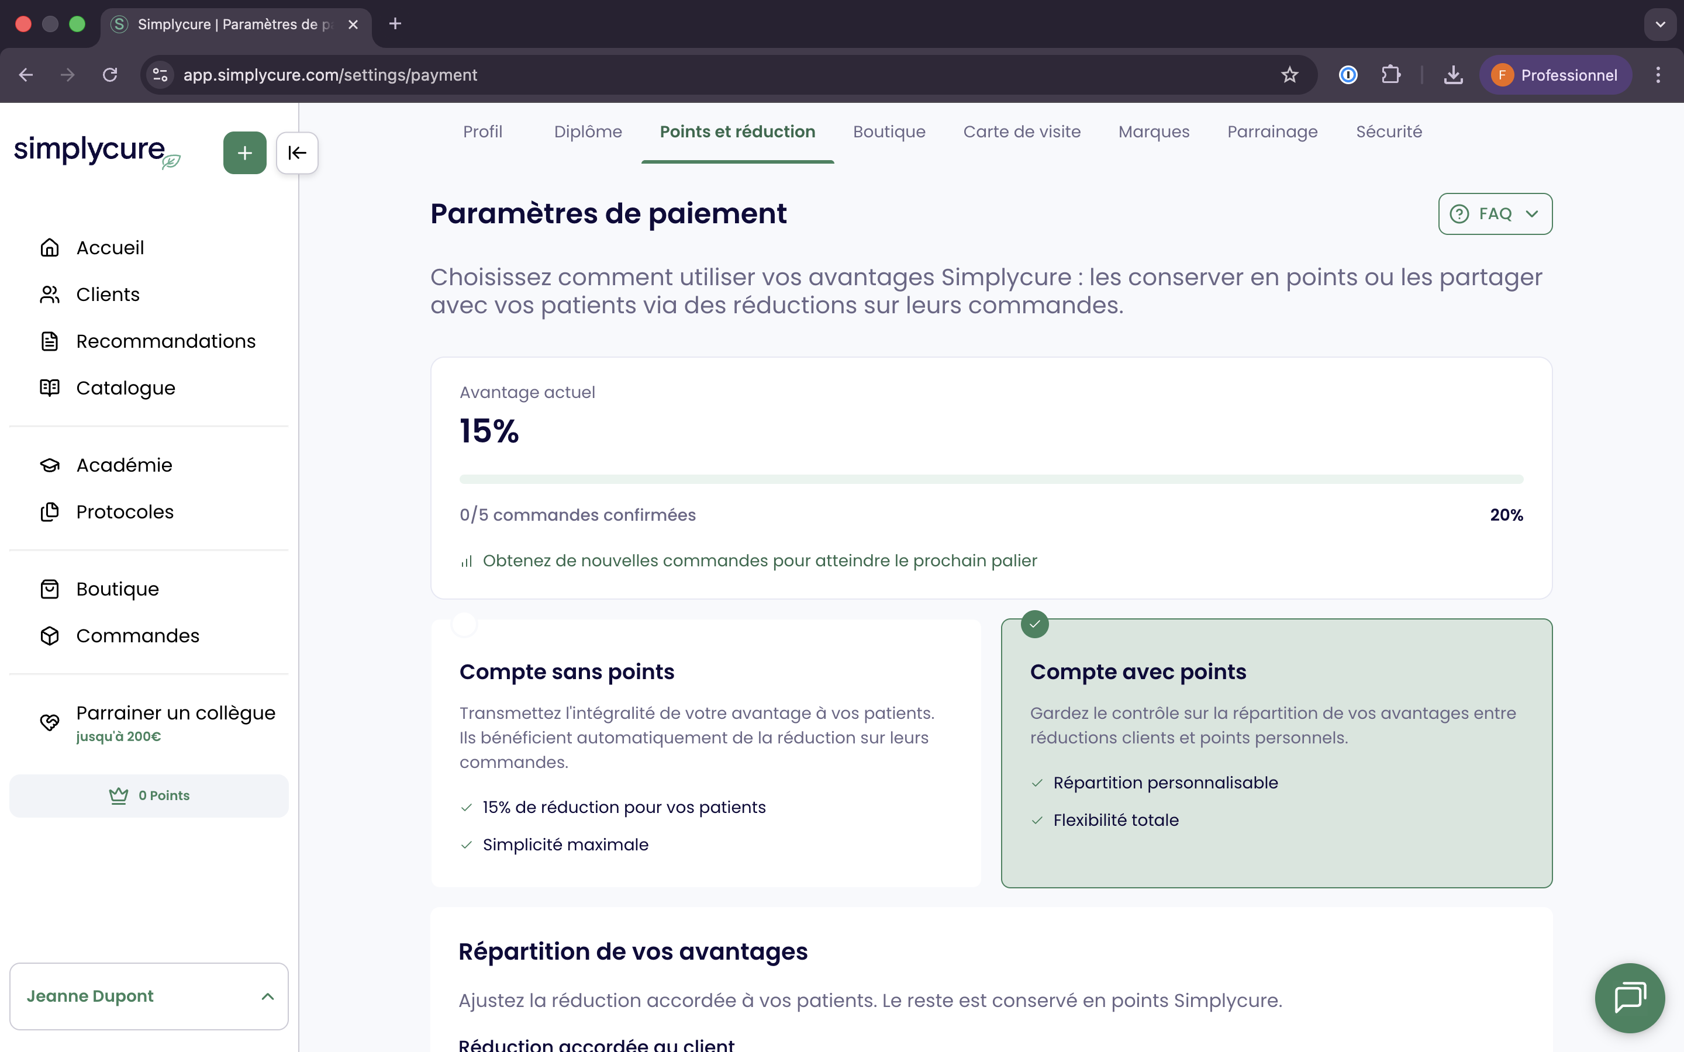Viewport: 1684px width, 1052px height.
Task: Switch to the Profil tab
Action: [482, 131]
